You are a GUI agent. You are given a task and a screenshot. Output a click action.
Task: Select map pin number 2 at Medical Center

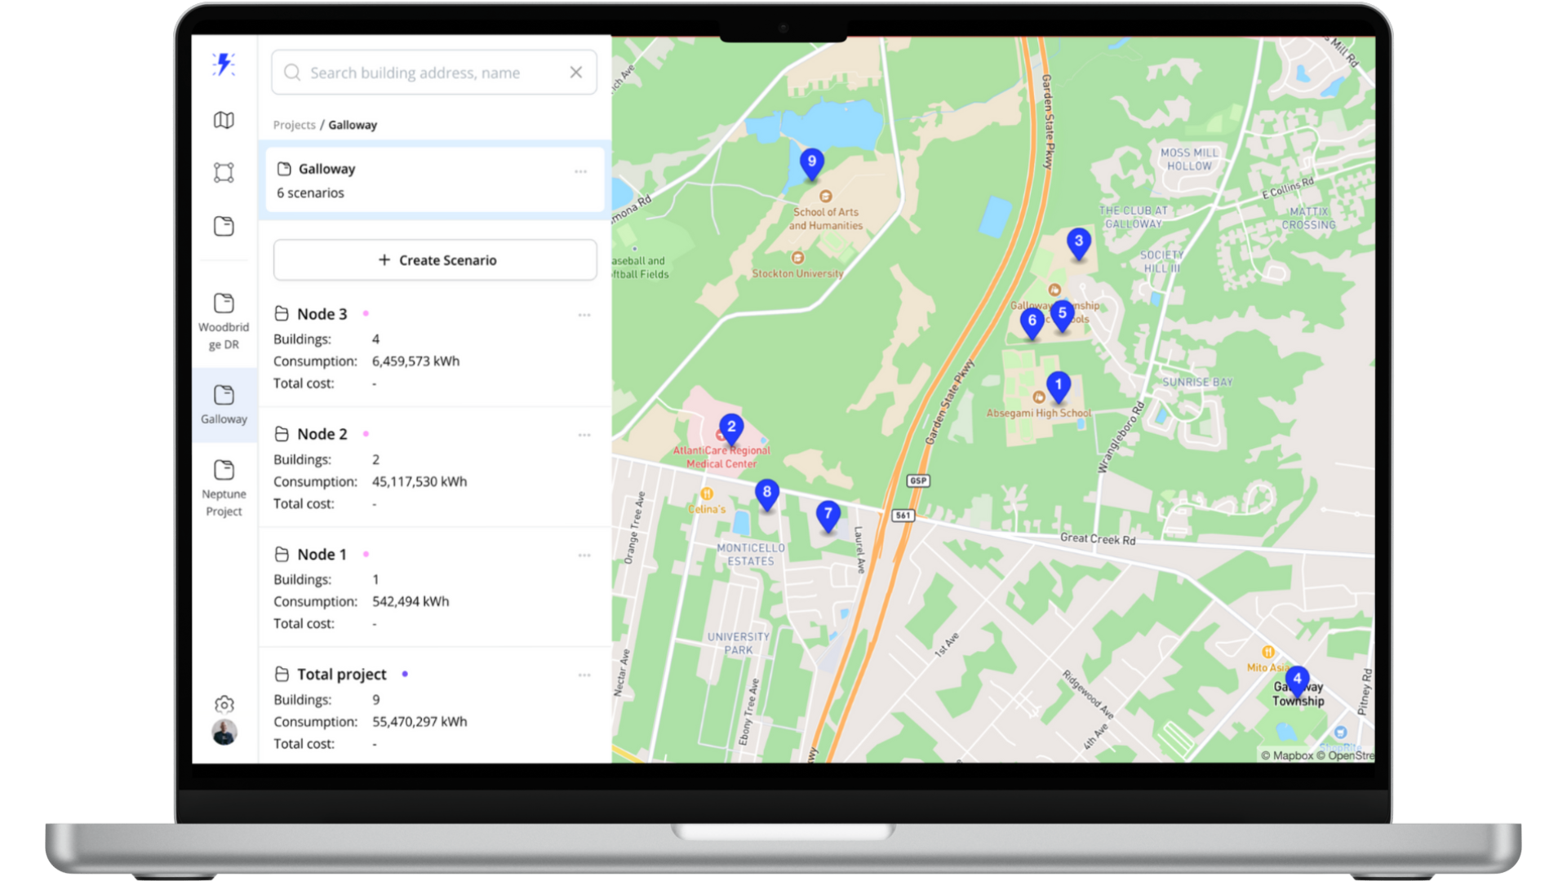731,427
